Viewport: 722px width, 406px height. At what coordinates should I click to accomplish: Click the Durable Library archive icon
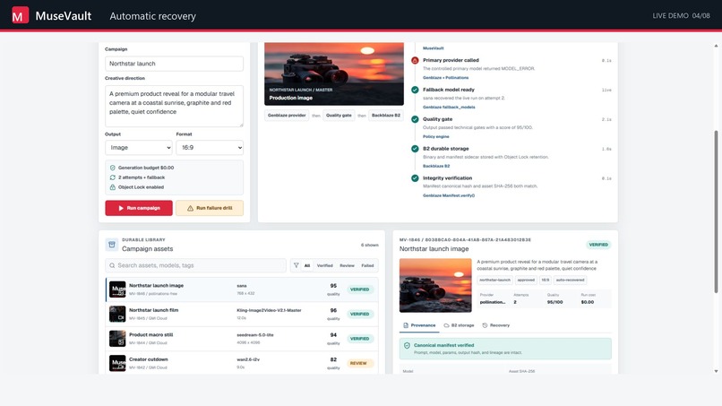[x=111, y=245]
